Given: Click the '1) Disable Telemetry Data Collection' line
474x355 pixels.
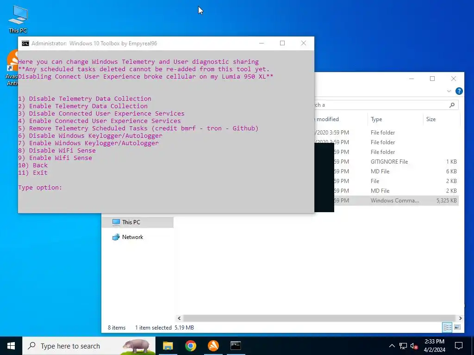Looking at the screenshot, I should [85, 99].
